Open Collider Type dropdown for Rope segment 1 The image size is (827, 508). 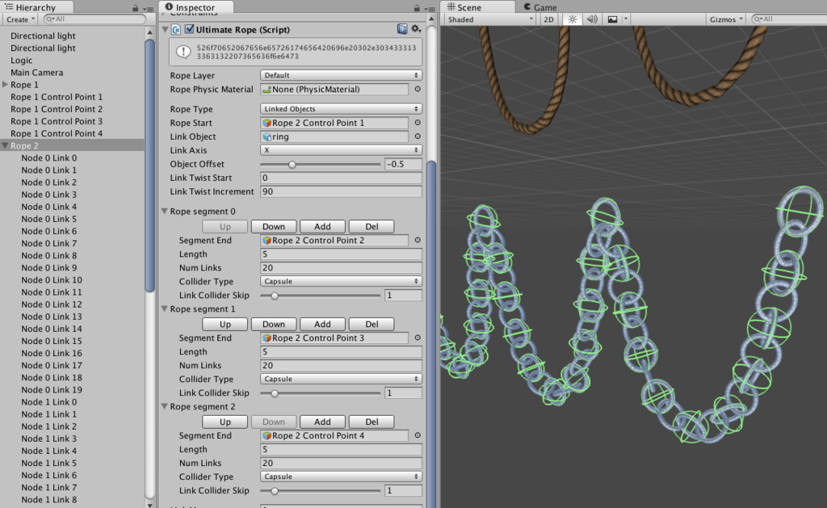pyautogui.click(x=342, y=379)
